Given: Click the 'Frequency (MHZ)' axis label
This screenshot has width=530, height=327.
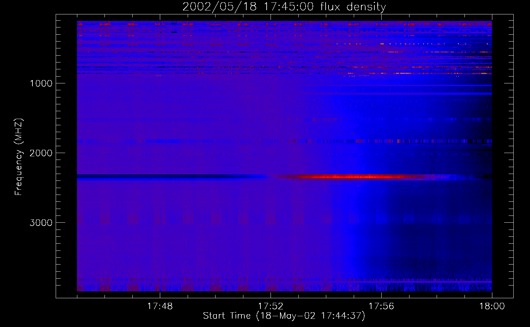Looking at the screenshot, I should point(19,157).
